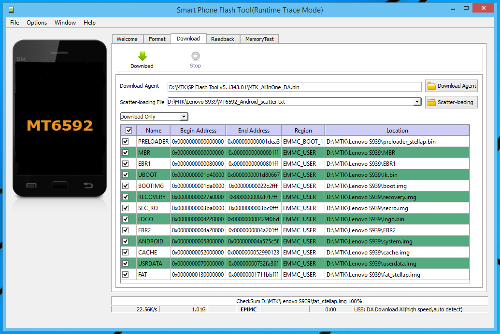
Task: Click the Scatter-loading File path field
Action: (x=290, y=102)
